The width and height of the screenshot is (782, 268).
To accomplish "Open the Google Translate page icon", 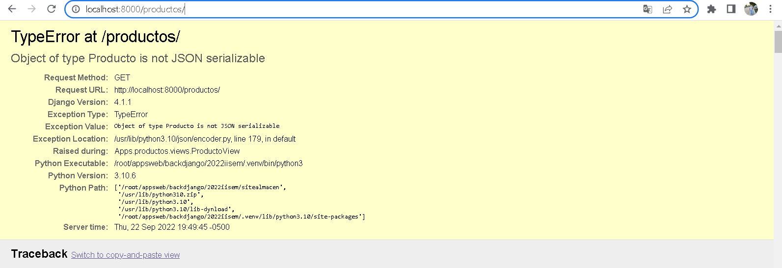I will 647,9.
